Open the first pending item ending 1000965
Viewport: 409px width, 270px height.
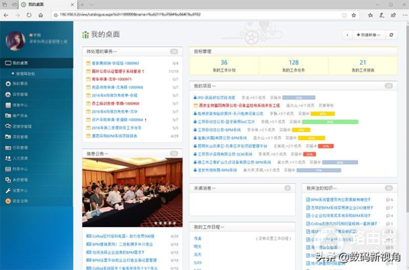pos(115,63)
